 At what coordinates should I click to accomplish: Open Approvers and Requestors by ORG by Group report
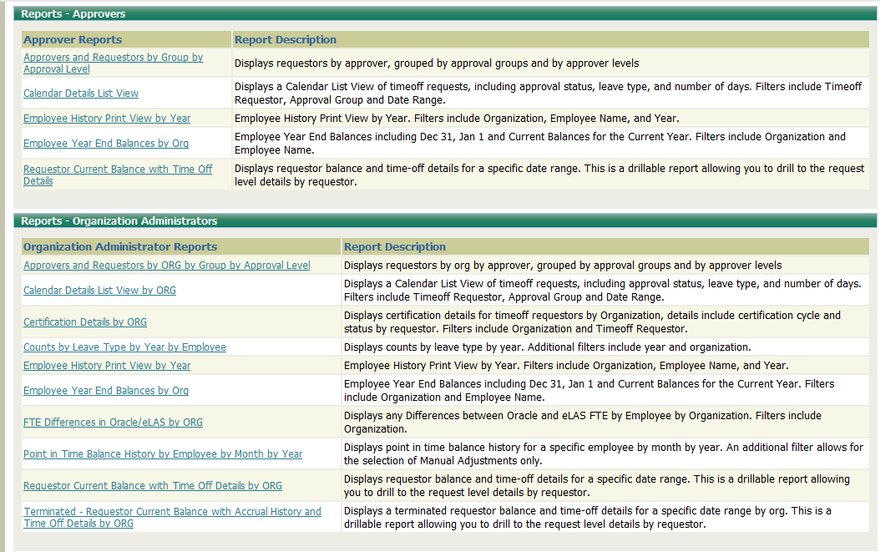[167, 266]
